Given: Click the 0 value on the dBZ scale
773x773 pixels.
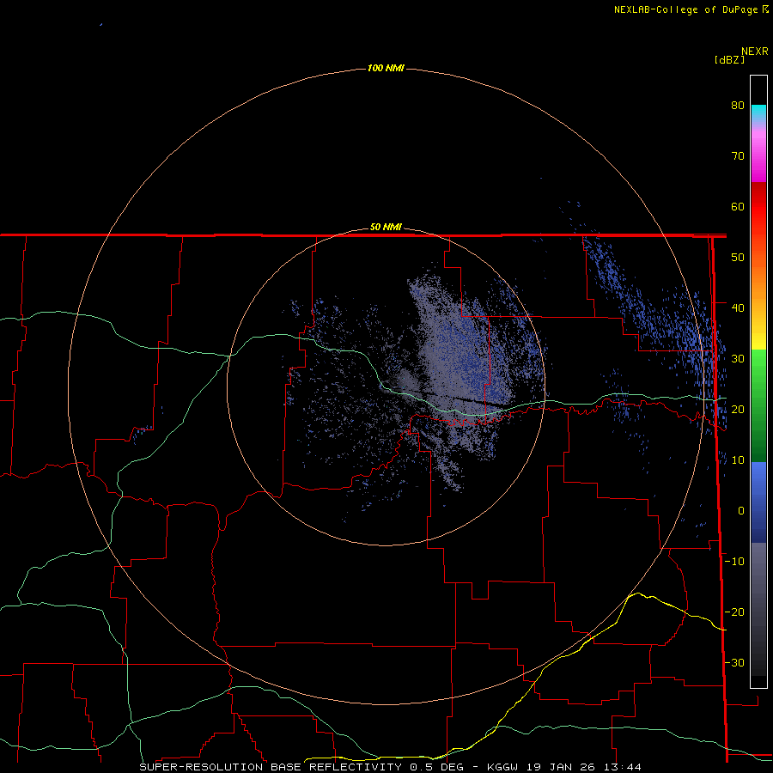Looking at the screenshot, I should tap(741, 511).
